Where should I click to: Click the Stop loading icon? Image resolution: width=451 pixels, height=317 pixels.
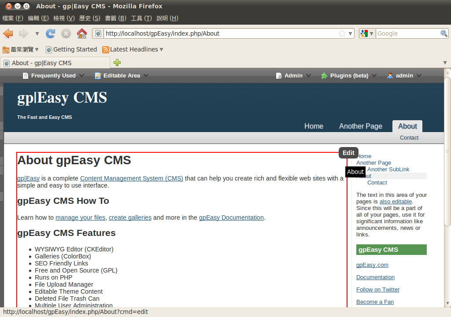[66, 33]
